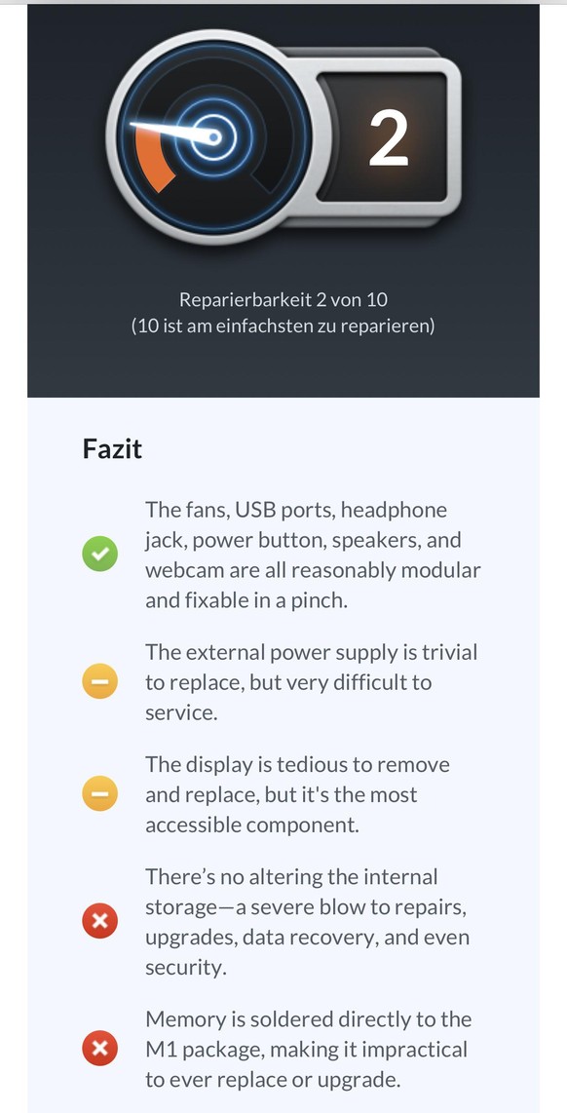567x1113 pixels.
Task: Click the 'Reparierbarkeit 2 von 10' caption
Action: pos(283,299)
